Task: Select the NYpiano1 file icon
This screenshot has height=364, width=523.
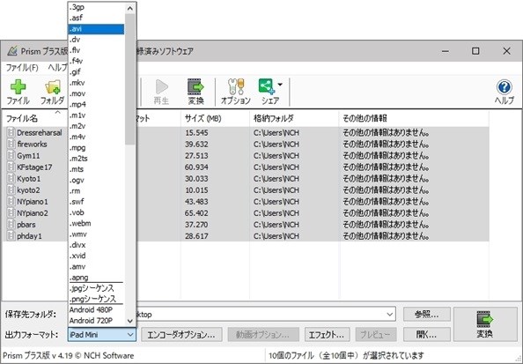Action: [x=11, y=202]
